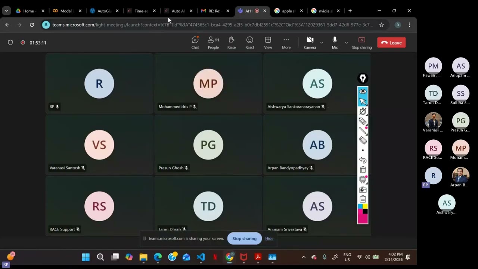This screenshot has height=269, width=478.
Task: Switch to the RE: Re Gmail tab
Action: pos(215,11)
